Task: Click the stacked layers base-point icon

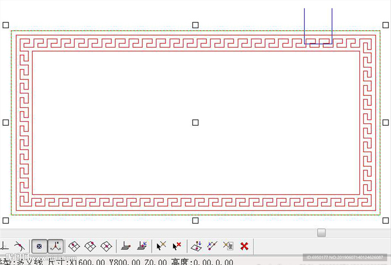Action: click(x=126, y=246)
